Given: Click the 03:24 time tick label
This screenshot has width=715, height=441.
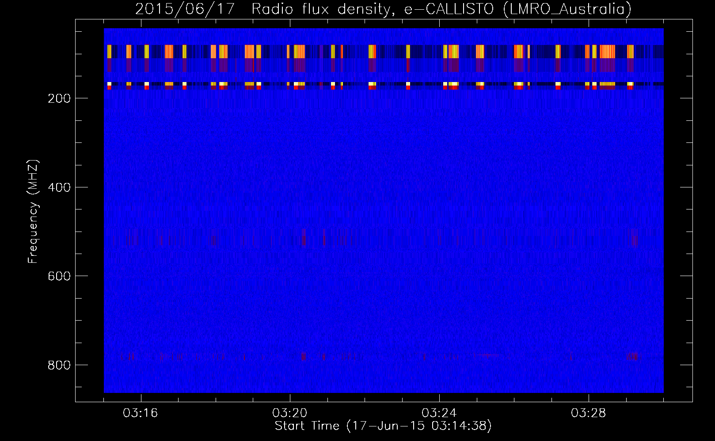Looking at the screenshot, I should pos(439,413).
